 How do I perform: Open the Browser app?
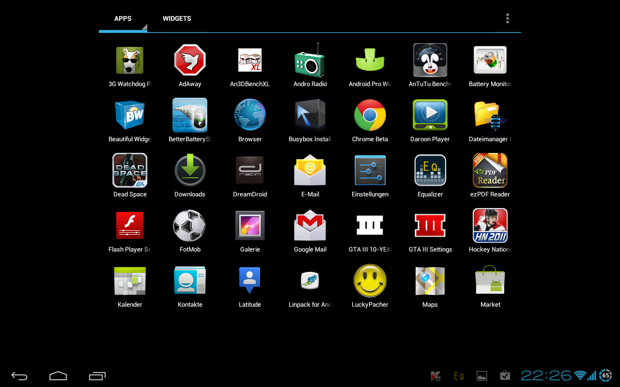point(250,116)
